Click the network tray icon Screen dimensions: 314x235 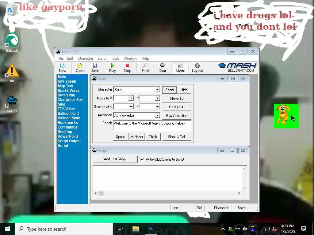point(267,229)
